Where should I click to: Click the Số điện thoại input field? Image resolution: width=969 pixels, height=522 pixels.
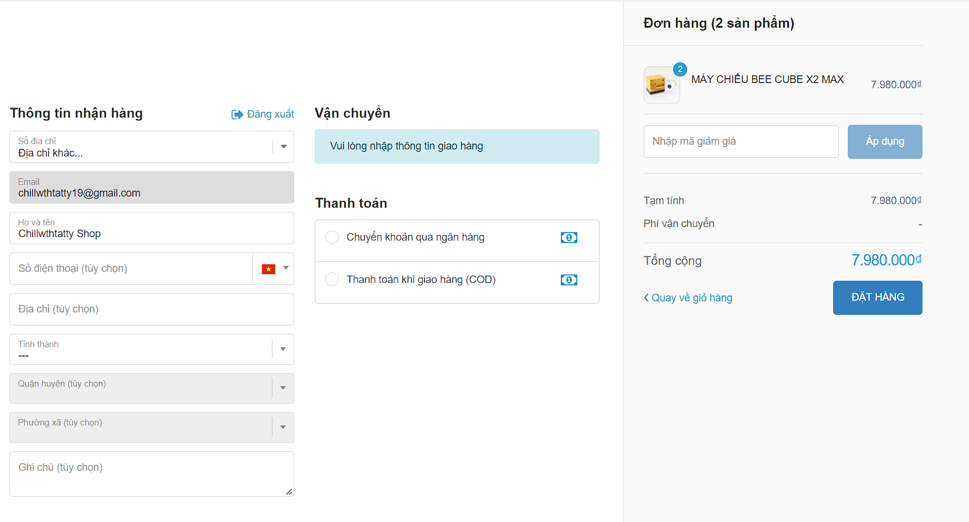131,269
